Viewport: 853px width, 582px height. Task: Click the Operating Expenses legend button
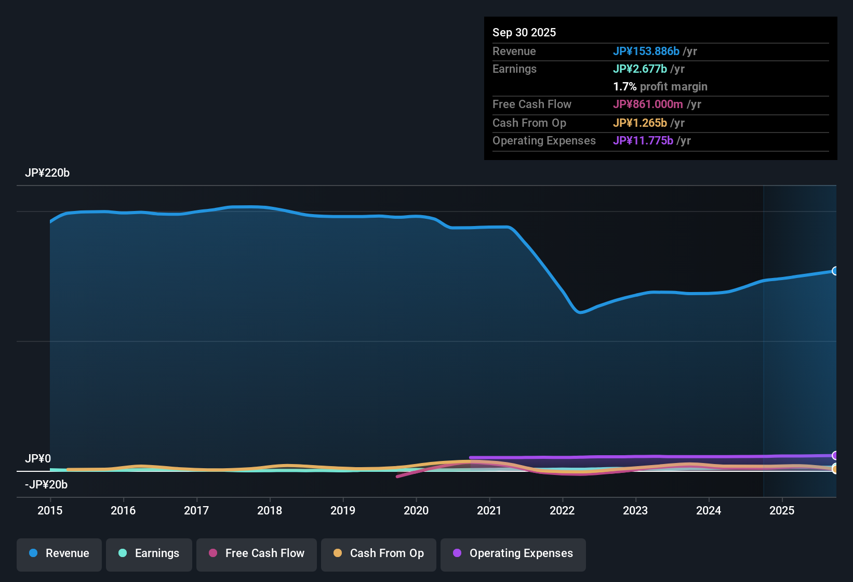point(513,553)
